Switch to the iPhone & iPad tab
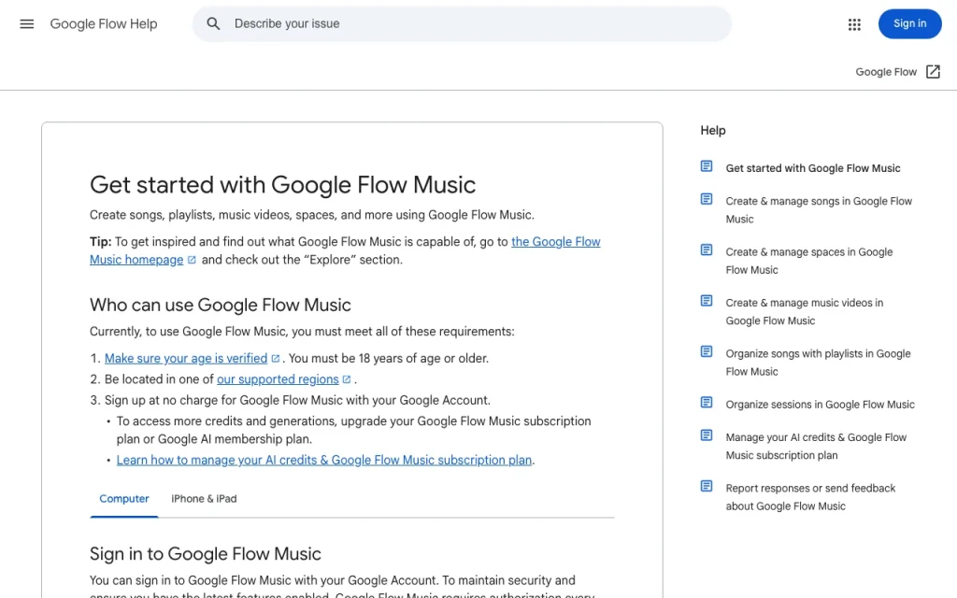 coord(204,499)
